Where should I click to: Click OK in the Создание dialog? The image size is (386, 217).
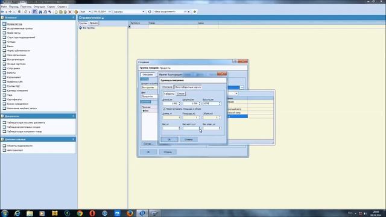[x=148, y=152]
